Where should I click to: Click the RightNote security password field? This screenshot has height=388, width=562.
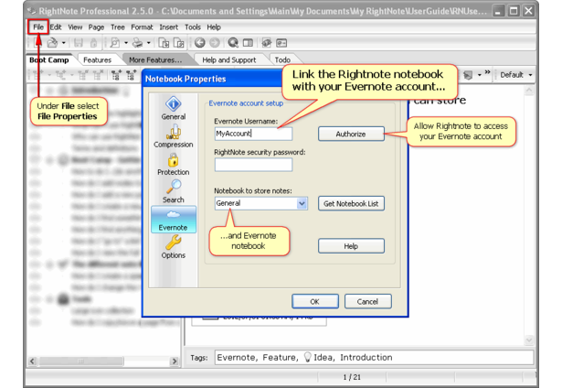tap(253, 165)
